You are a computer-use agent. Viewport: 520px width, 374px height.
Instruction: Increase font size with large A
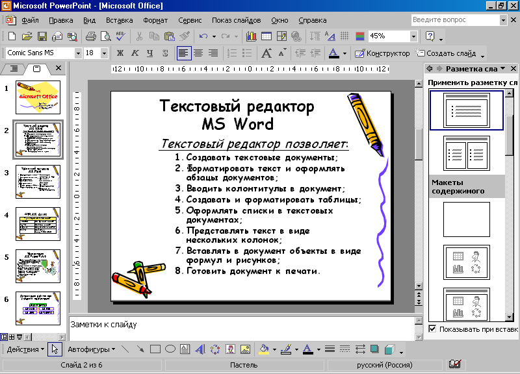(x=266, y=53)
